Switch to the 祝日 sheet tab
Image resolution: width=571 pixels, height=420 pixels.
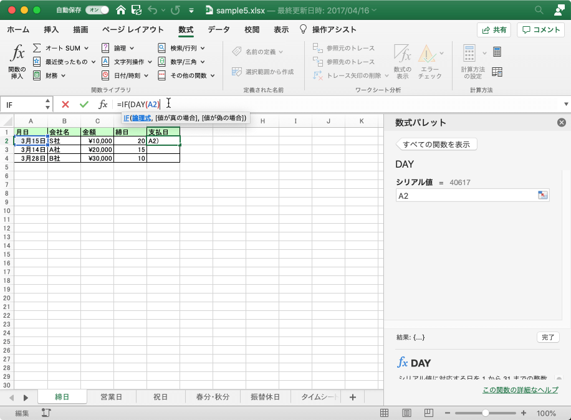[160, 397]
